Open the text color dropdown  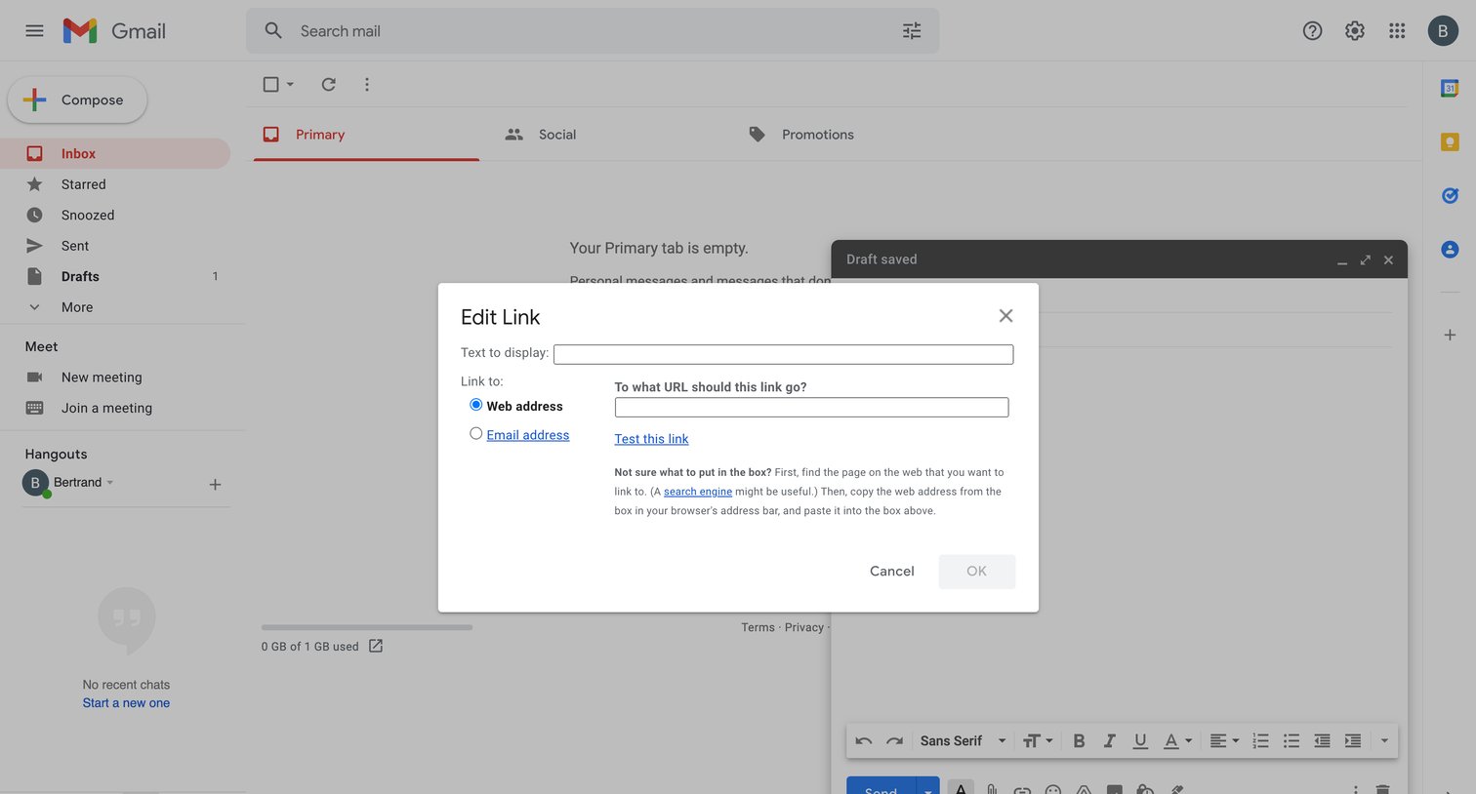click(1177, 740)
